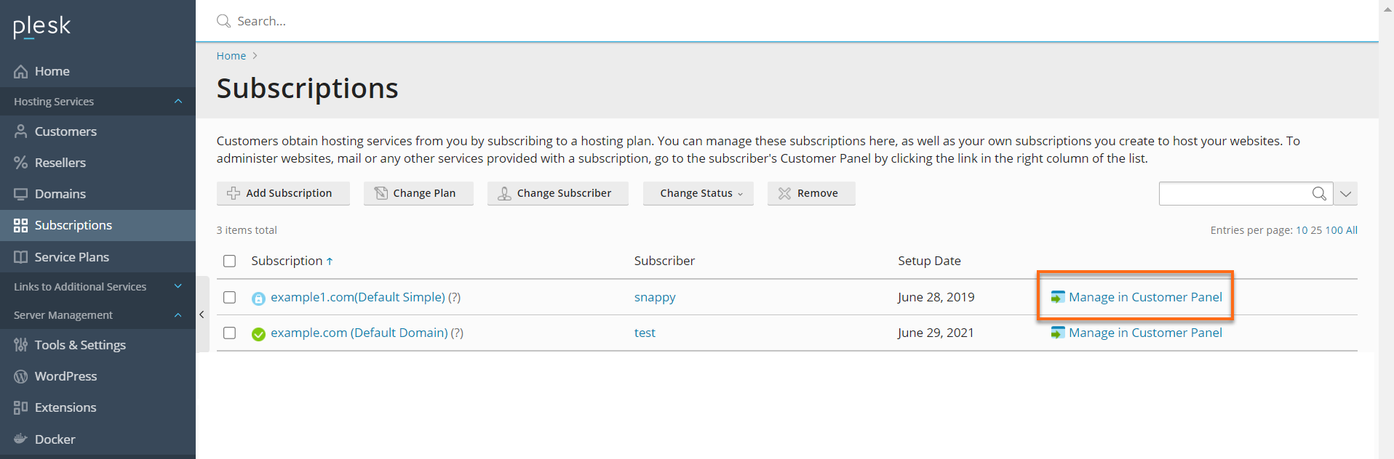
Task: Go to Customers in the sidebar
Action: pos(65,131)
